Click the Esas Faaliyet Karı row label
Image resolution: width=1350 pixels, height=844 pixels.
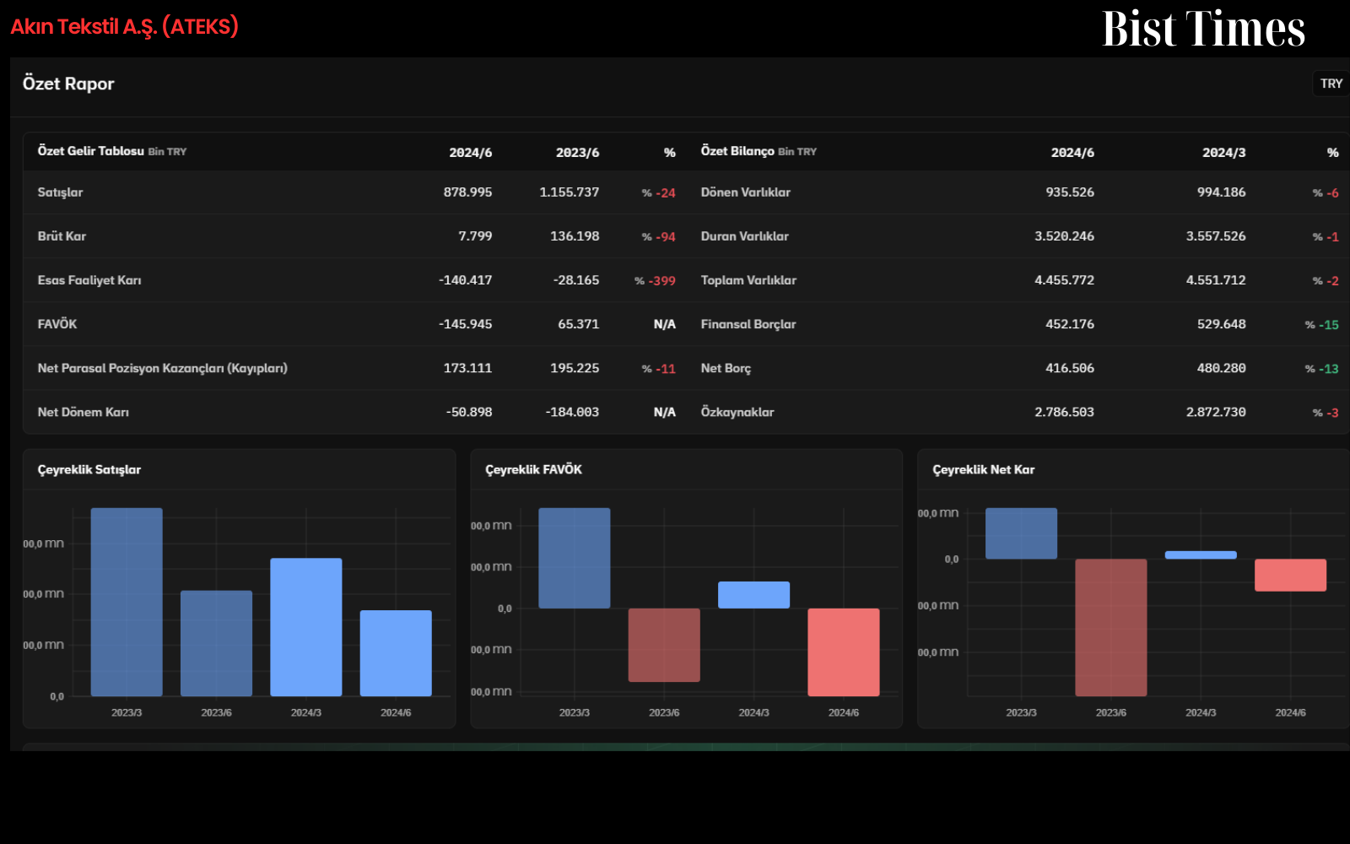tap(89, 280)
